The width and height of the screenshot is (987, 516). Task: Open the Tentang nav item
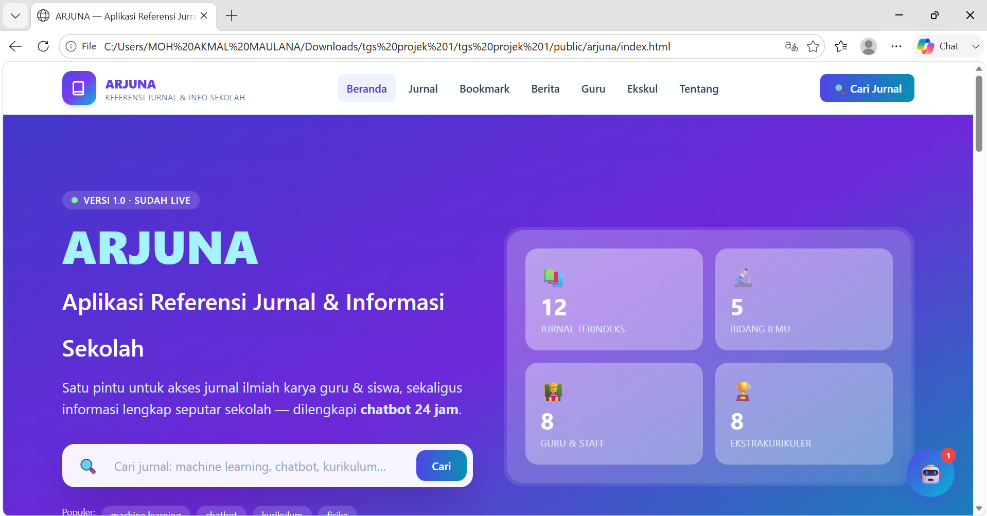pyautogui.click(x=699, y=88)
